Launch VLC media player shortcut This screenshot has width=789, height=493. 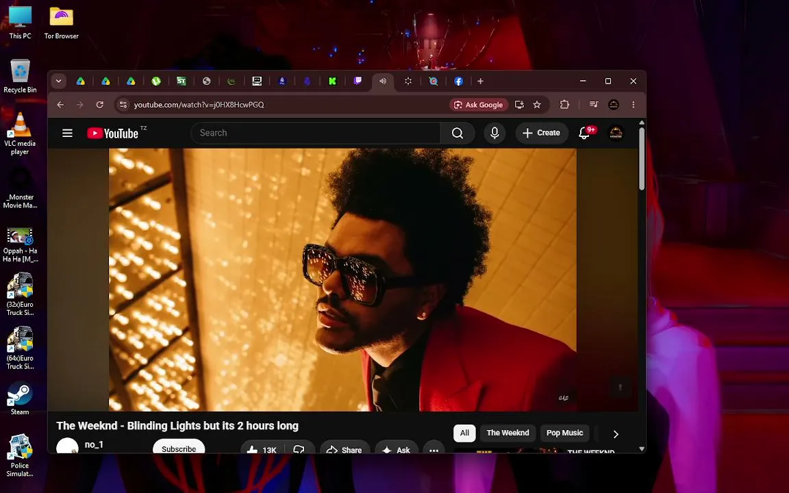[x=20, y=134]
